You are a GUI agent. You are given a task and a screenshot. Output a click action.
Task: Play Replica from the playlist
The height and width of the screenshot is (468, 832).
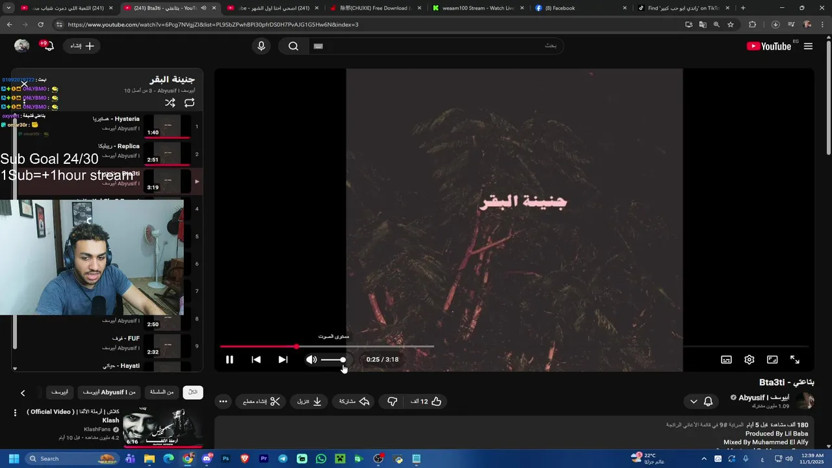pyautogui.click(x=109, y=153)
